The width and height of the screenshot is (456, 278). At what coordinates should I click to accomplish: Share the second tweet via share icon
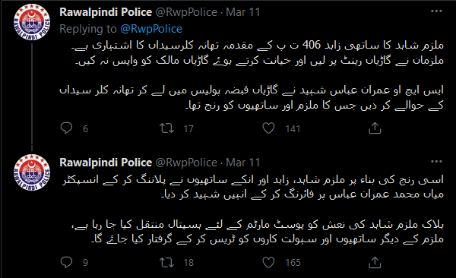coord(375,262)
